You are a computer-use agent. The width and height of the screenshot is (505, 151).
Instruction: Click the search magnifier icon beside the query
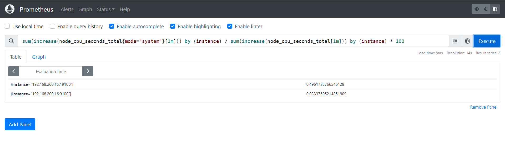pos(11,41)
